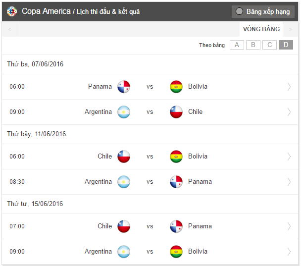
Task: Click Panama flag in the 06:00 Bolivia match
Action: [124, 87]
